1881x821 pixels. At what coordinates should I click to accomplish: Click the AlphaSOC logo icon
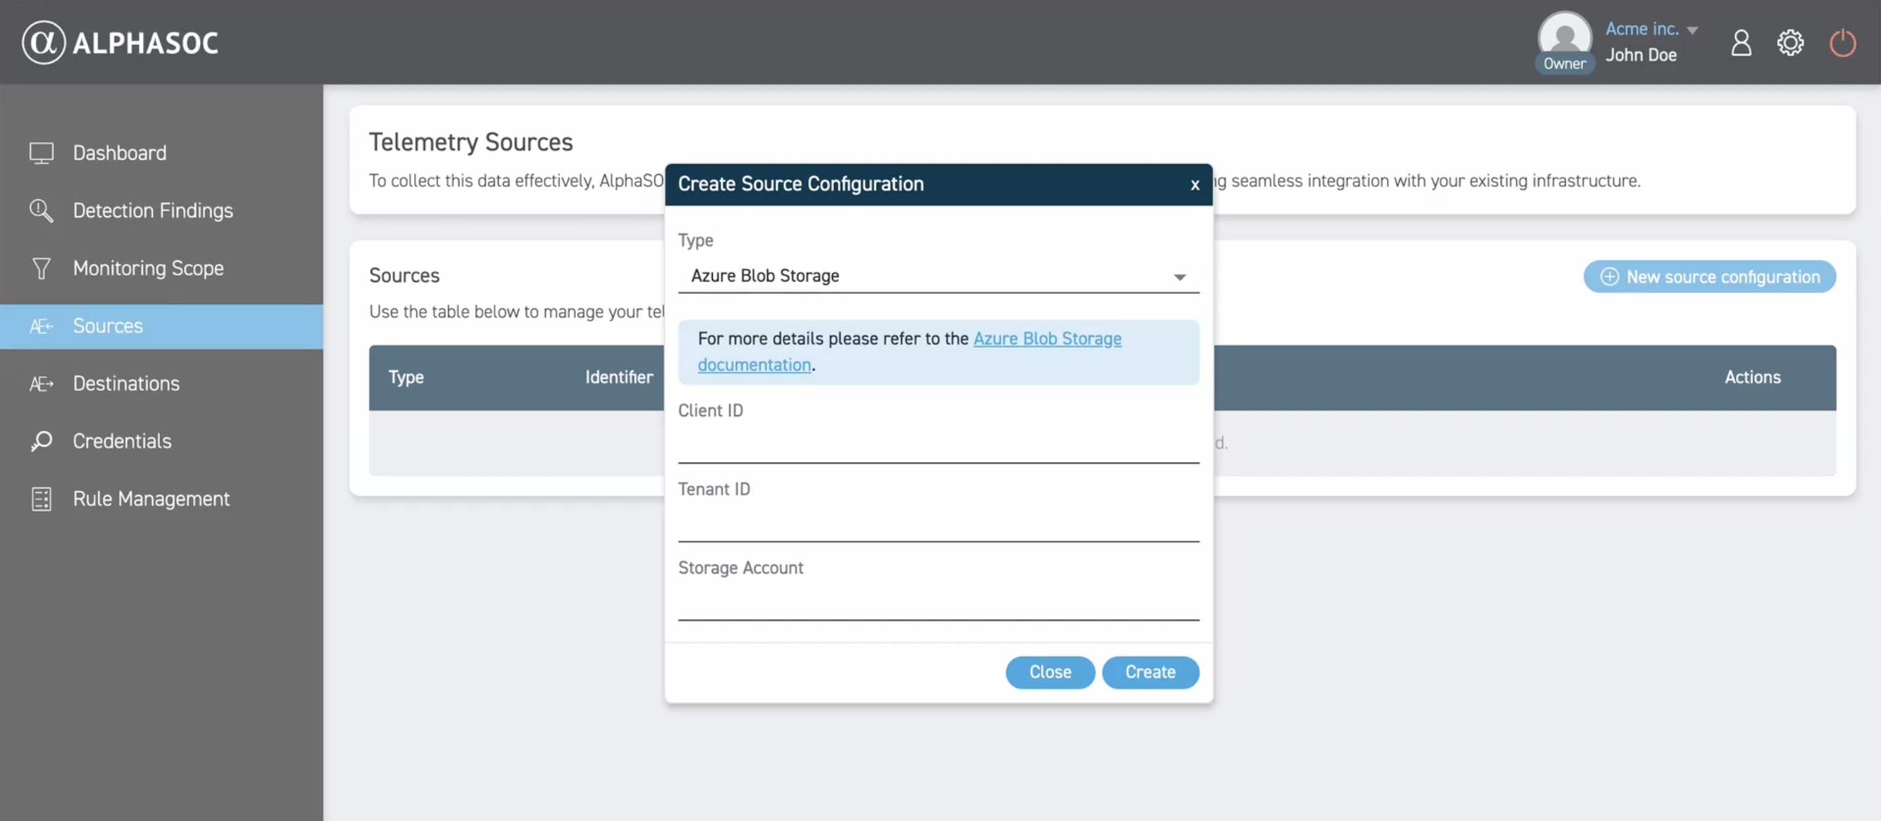44,42
